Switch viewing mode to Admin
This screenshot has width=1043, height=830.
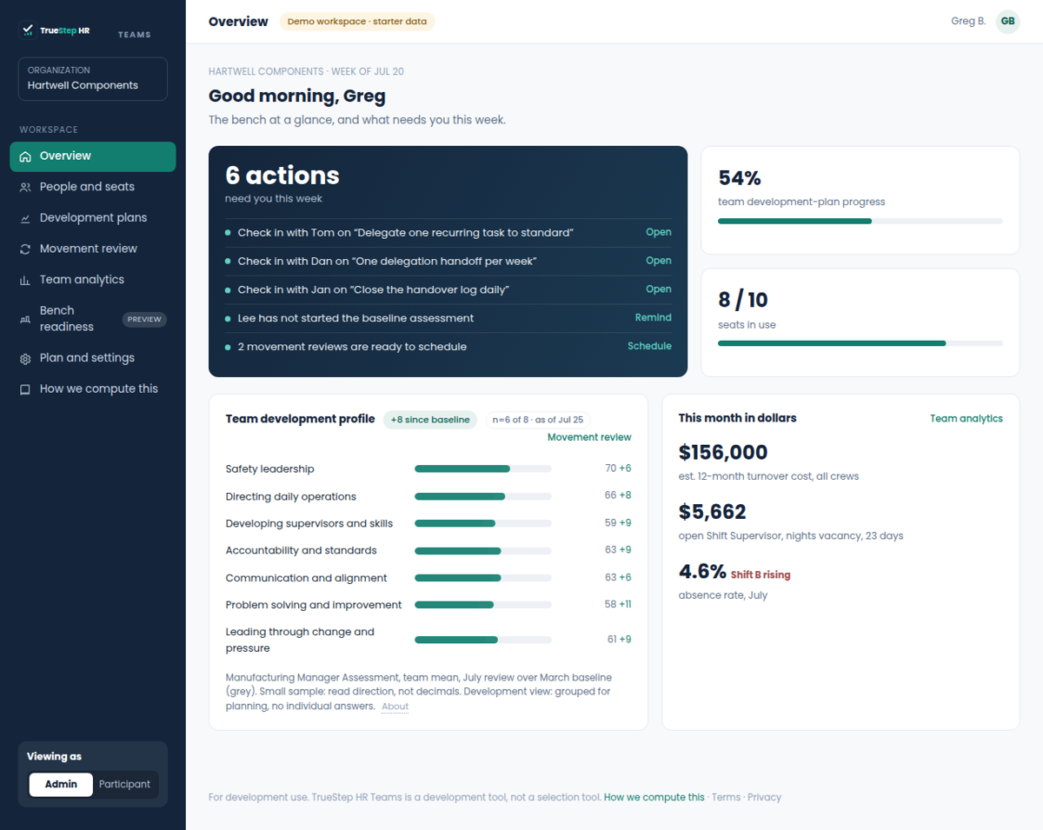61,784
